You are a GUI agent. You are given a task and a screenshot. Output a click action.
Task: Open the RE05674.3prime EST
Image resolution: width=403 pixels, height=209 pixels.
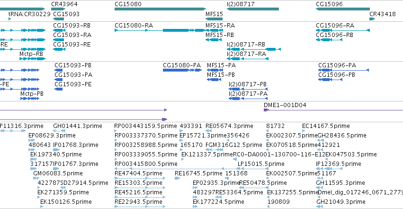click(x=229, y=126)
